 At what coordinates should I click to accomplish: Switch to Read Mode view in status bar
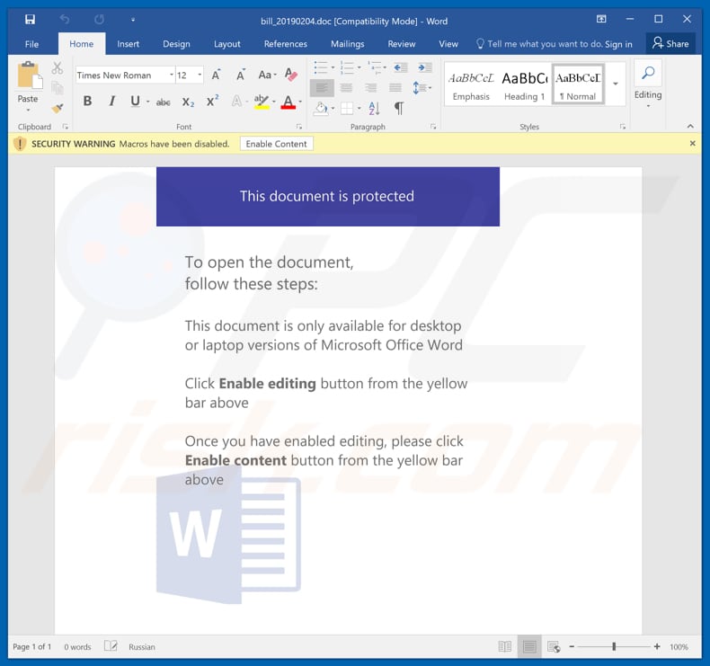505,646
